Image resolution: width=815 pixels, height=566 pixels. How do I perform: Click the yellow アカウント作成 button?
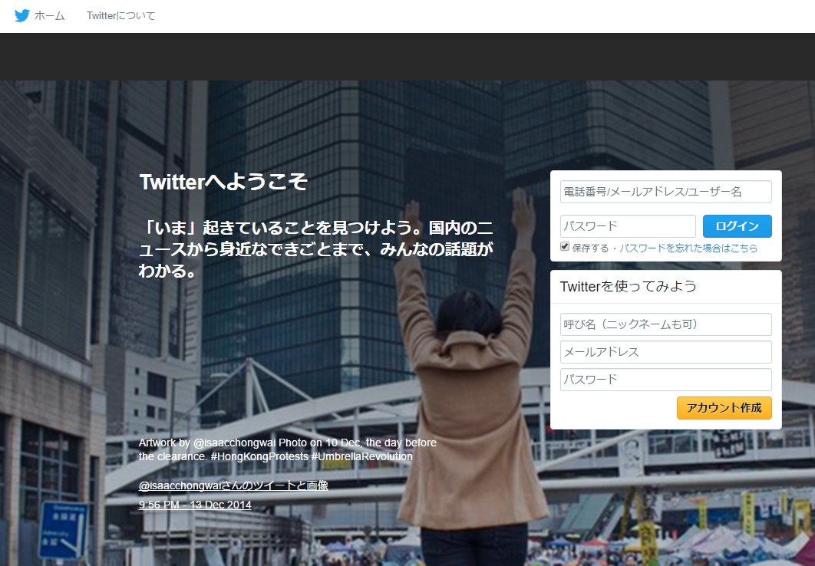pos(724,408)
